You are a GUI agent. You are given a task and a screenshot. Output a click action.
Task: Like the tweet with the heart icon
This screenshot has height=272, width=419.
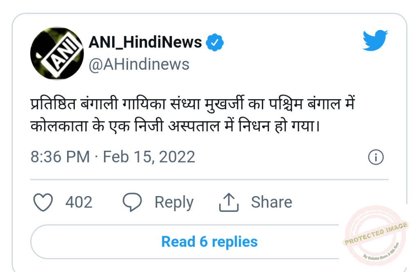43,203
